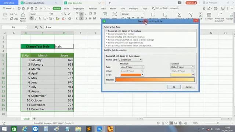Click the center horizontal alignment icon
This screenshot has width=235, height=132.
pos(82,18)
